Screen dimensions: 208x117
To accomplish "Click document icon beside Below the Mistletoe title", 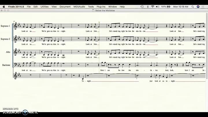I will pyautogui.click(x=93, y=10).
